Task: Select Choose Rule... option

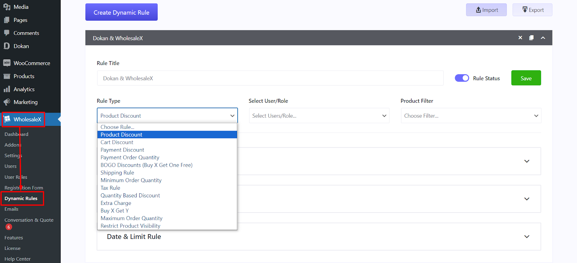Action: (167, 127)
